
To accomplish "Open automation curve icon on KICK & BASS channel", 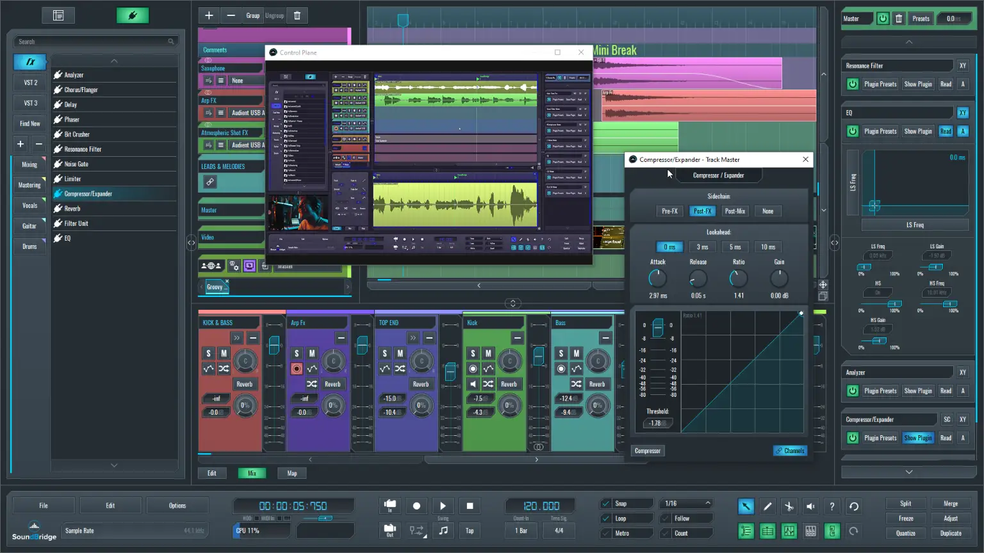I will 208,369.
